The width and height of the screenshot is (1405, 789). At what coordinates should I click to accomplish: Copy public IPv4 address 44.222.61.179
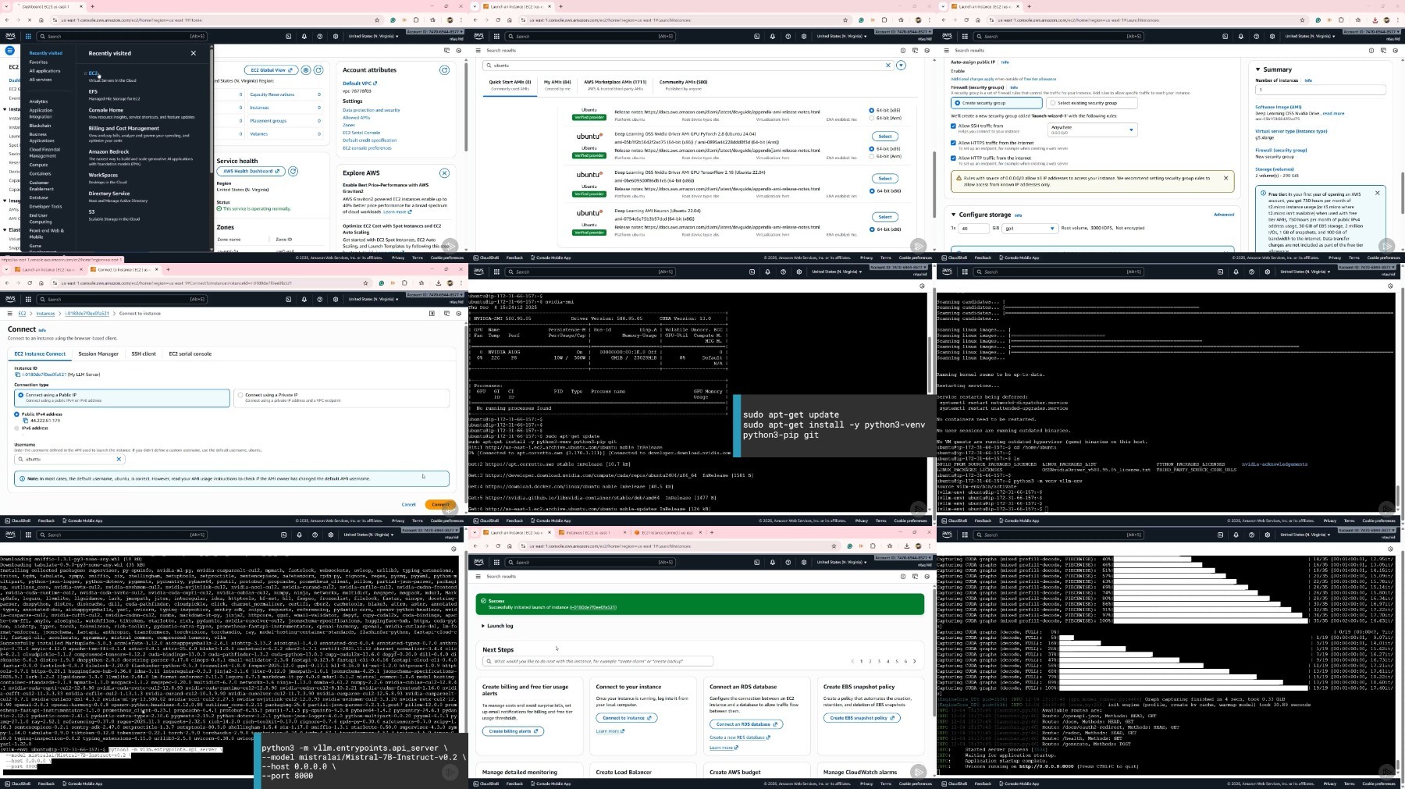point(26,421)
